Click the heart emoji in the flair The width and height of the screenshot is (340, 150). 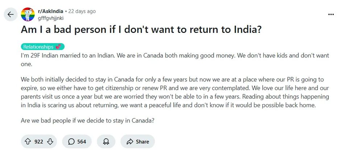(x=58, y=47)
